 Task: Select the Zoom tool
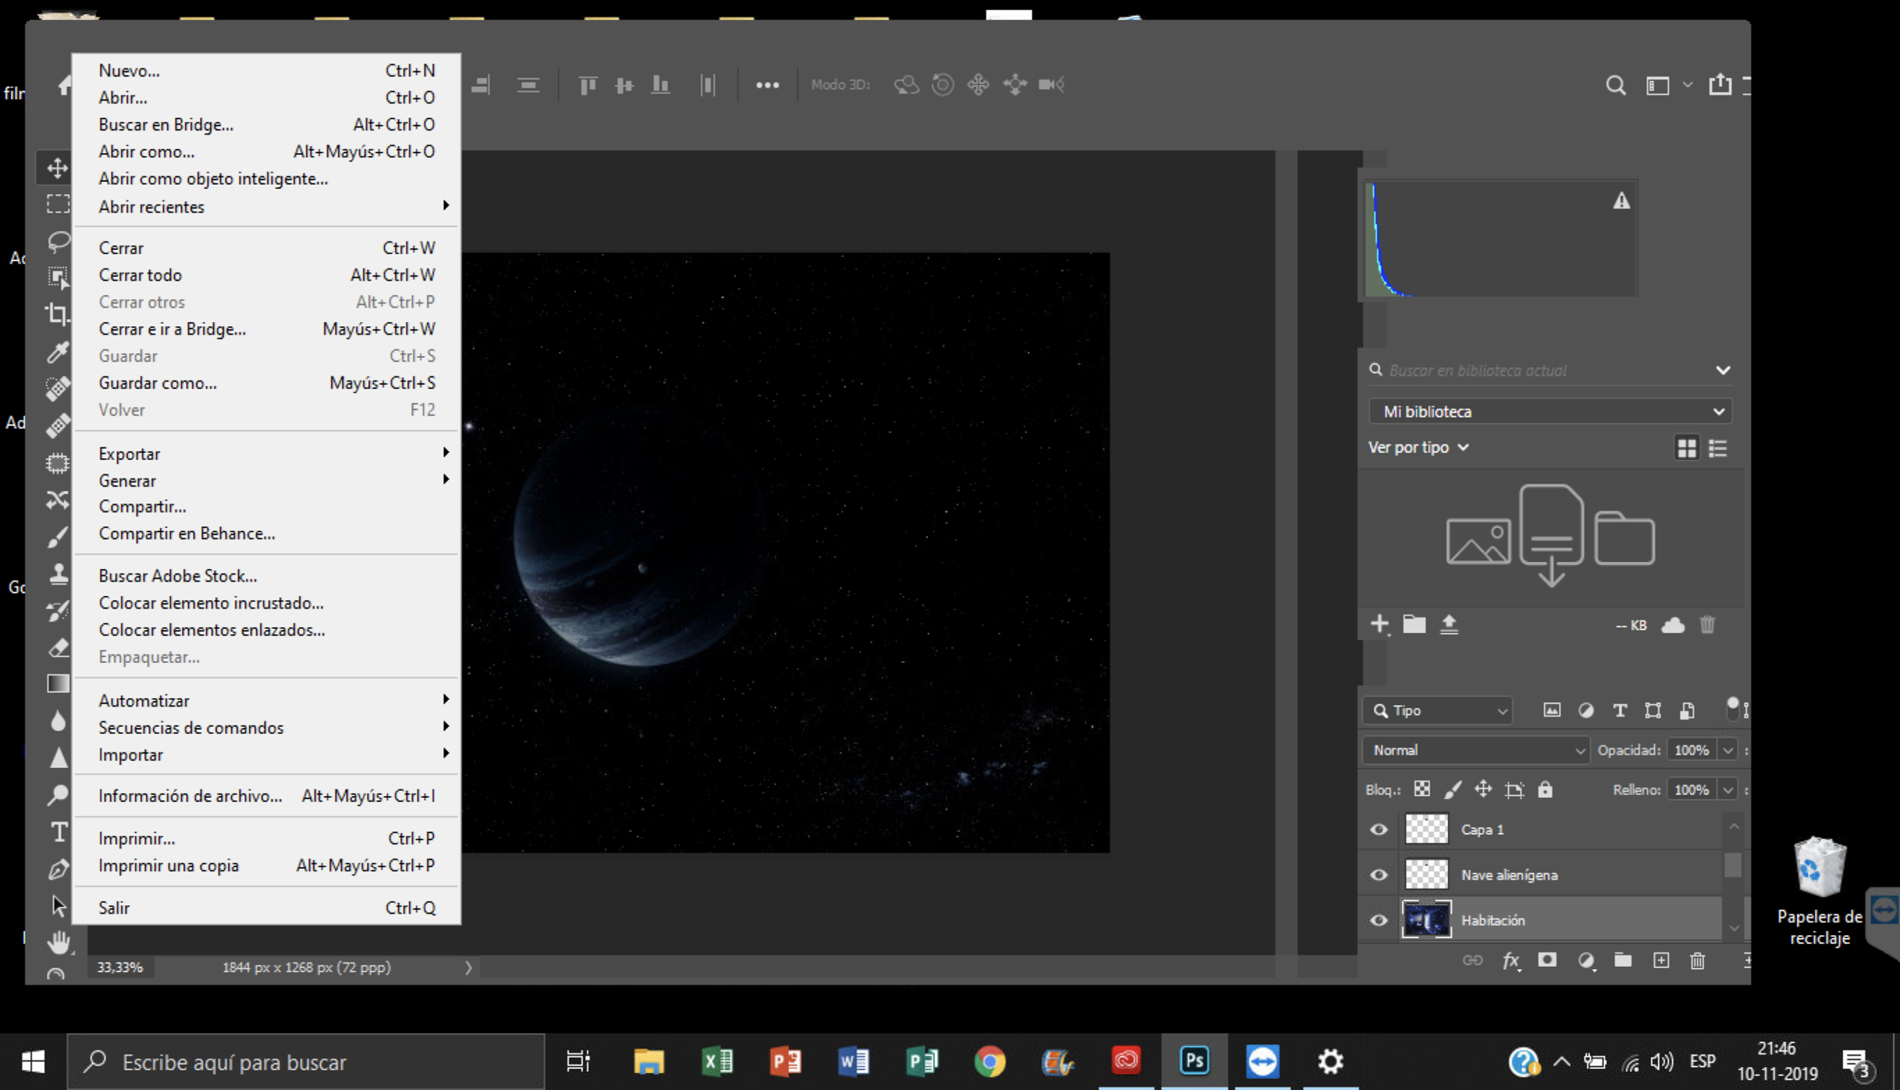(x=56, y=795)
